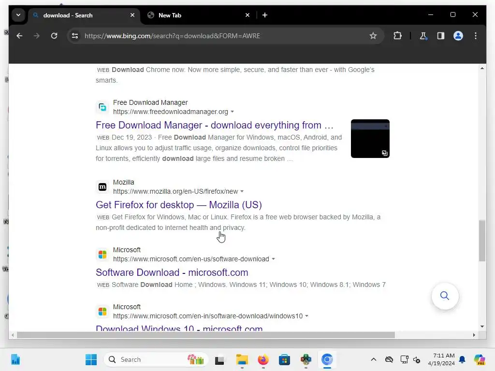Bookmark this page with the star icon
This screenshot has width=495, height=371.
pyautogui.click(x=373, y=36)
